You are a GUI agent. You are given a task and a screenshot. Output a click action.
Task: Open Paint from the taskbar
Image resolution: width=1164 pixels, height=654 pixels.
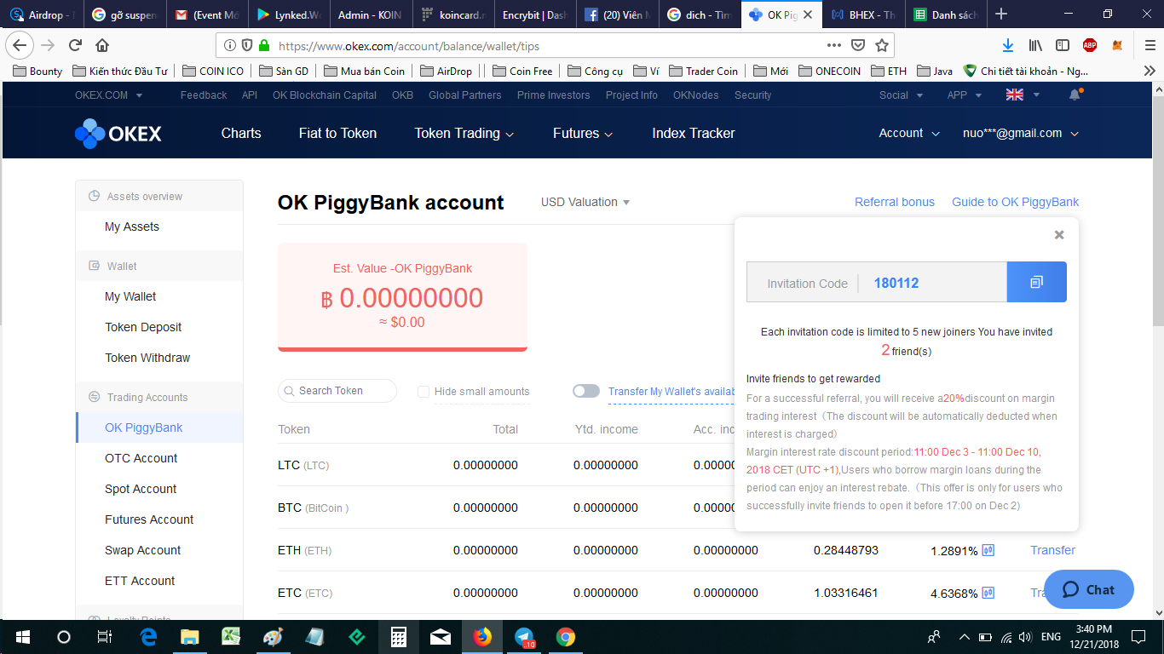273,637
